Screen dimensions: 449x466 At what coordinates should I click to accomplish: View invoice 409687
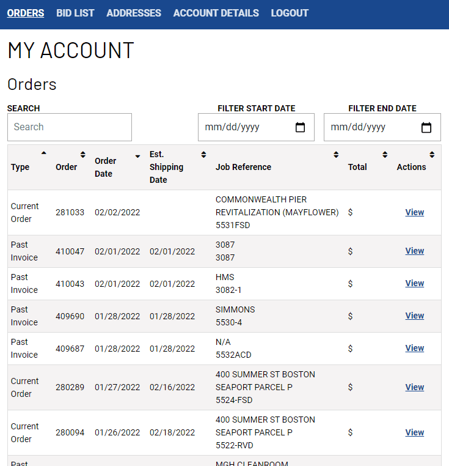click(415, 348)
